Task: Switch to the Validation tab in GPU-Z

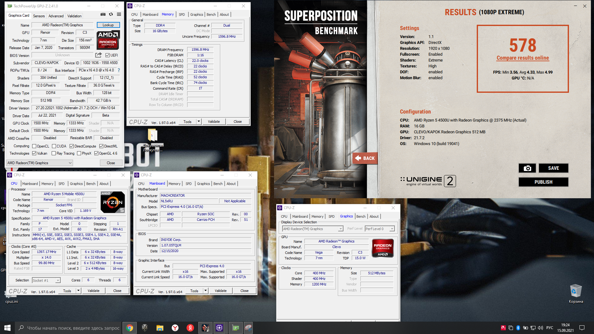Action: point(75,16)
